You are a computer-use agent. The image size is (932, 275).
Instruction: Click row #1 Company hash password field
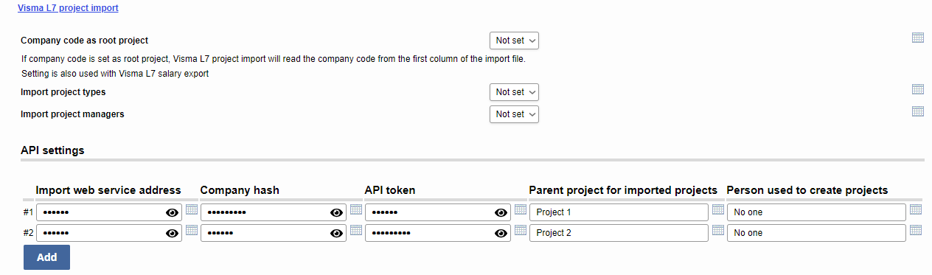click(274, 212)
